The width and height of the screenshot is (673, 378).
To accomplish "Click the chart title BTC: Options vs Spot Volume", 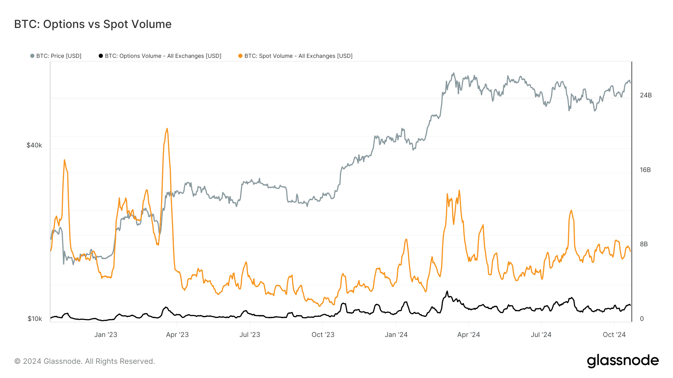I will click(x=93, y=24).
